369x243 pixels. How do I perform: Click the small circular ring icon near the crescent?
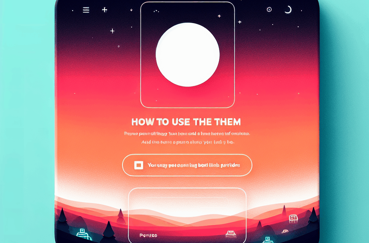(x=269, y=9)
